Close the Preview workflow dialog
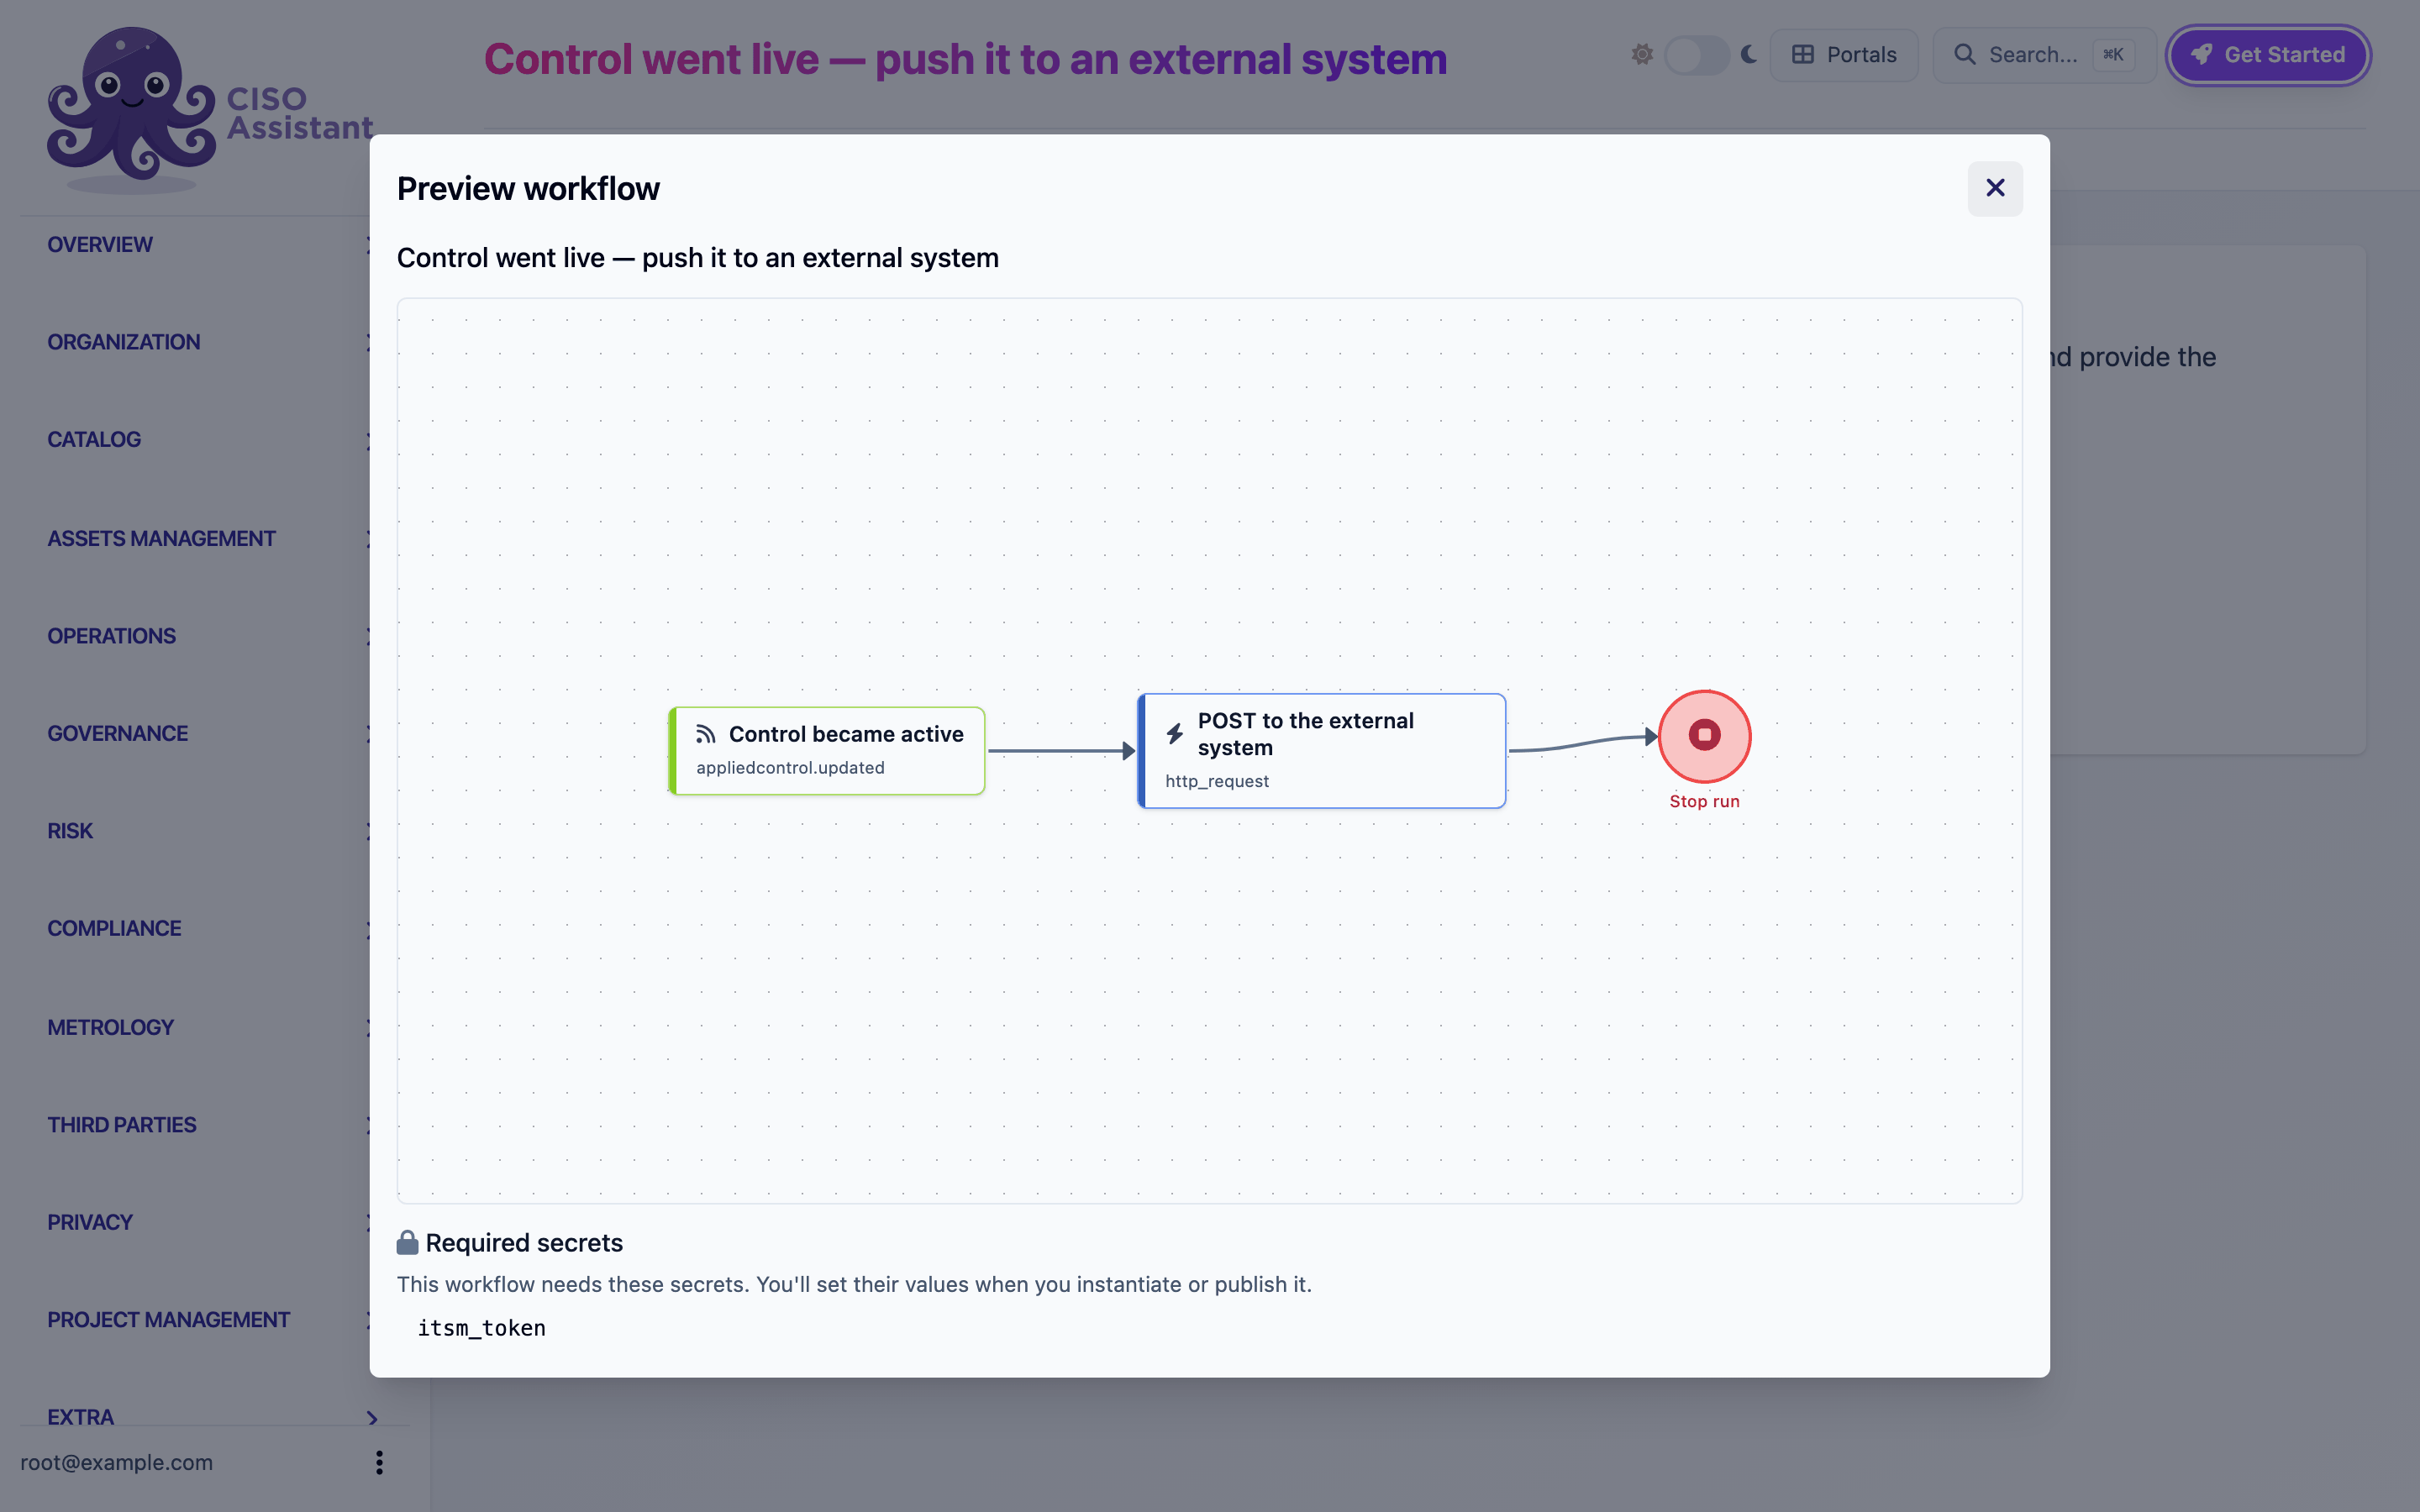The image size is (2420, 1512). point(1994,188)
